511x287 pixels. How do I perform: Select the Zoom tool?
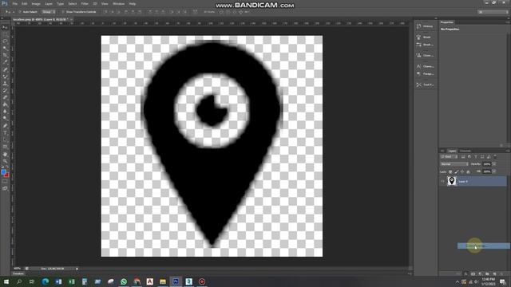pyautogui.click(x=5, y=161)
